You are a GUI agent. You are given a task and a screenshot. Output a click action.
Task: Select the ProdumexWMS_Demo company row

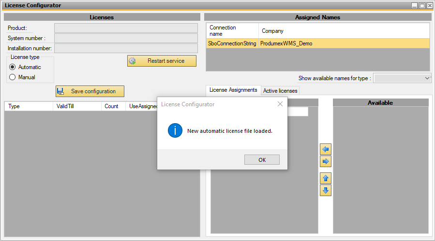[286, 43]
